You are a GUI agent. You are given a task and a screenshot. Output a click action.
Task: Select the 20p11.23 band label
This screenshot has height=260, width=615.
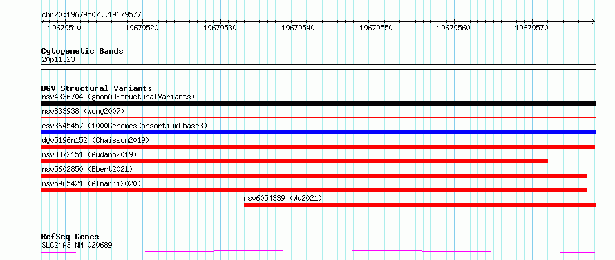click(x=58, y=60)
